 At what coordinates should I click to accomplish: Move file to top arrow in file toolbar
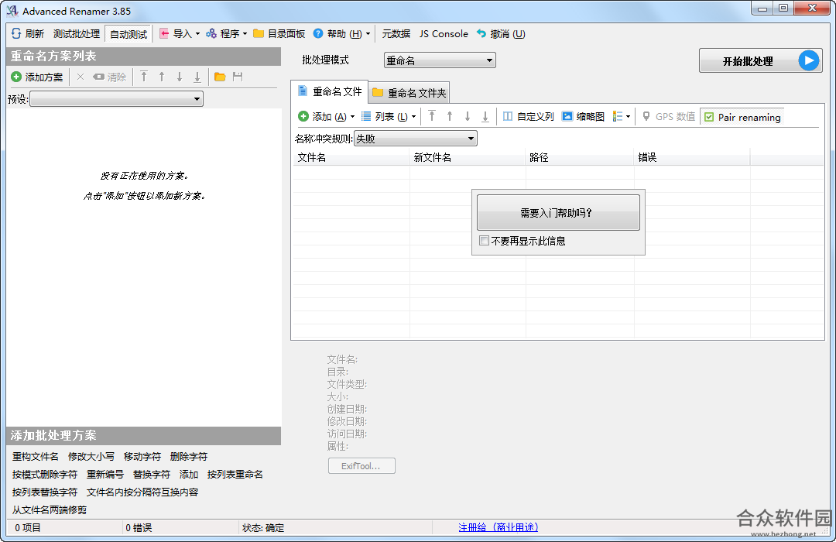pyautogui.click(x=432, y=116)
